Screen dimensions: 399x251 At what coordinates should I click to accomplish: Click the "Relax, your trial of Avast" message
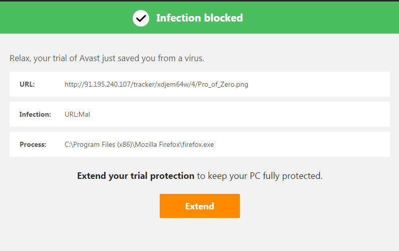click(x=107, y=59)
